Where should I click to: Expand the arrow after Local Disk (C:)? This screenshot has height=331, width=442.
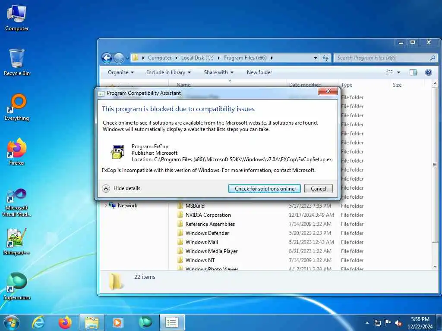(219, 58)
